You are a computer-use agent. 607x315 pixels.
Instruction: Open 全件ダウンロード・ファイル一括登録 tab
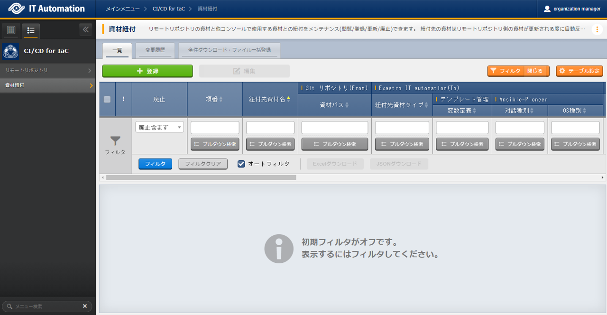[x=229, y=50]
